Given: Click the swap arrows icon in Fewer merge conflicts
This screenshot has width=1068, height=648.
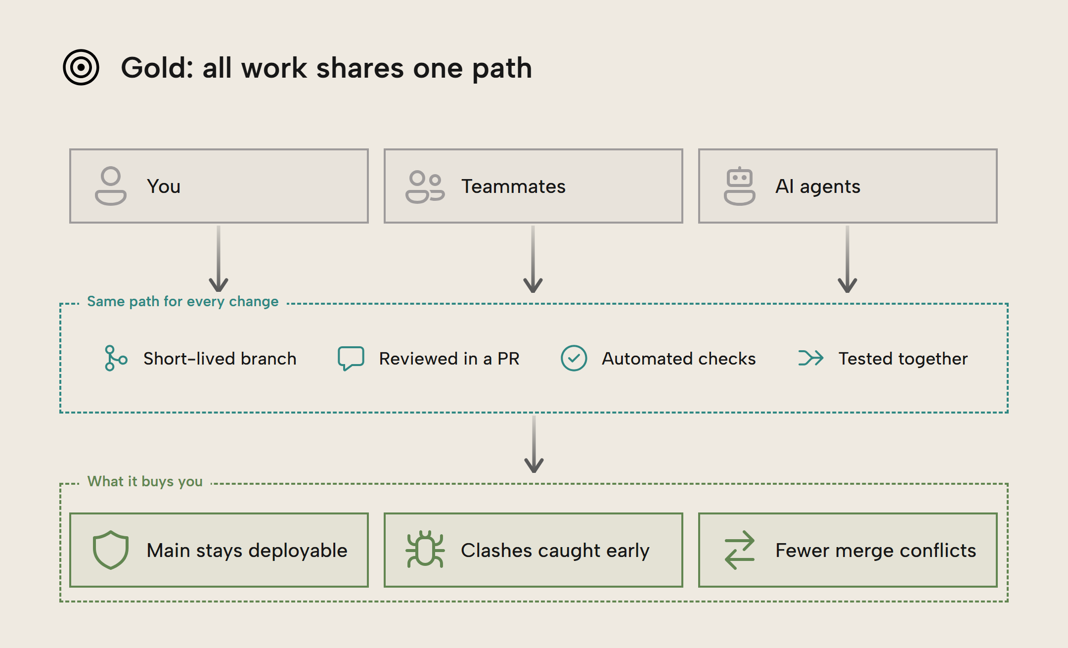Looking at the screenshot, I should [740, 550].
